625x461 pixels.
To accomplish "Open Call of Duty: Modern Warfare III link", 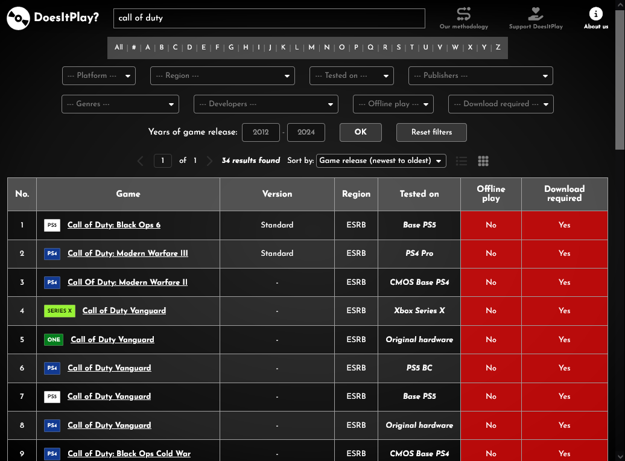I will (x=128, y=253).
